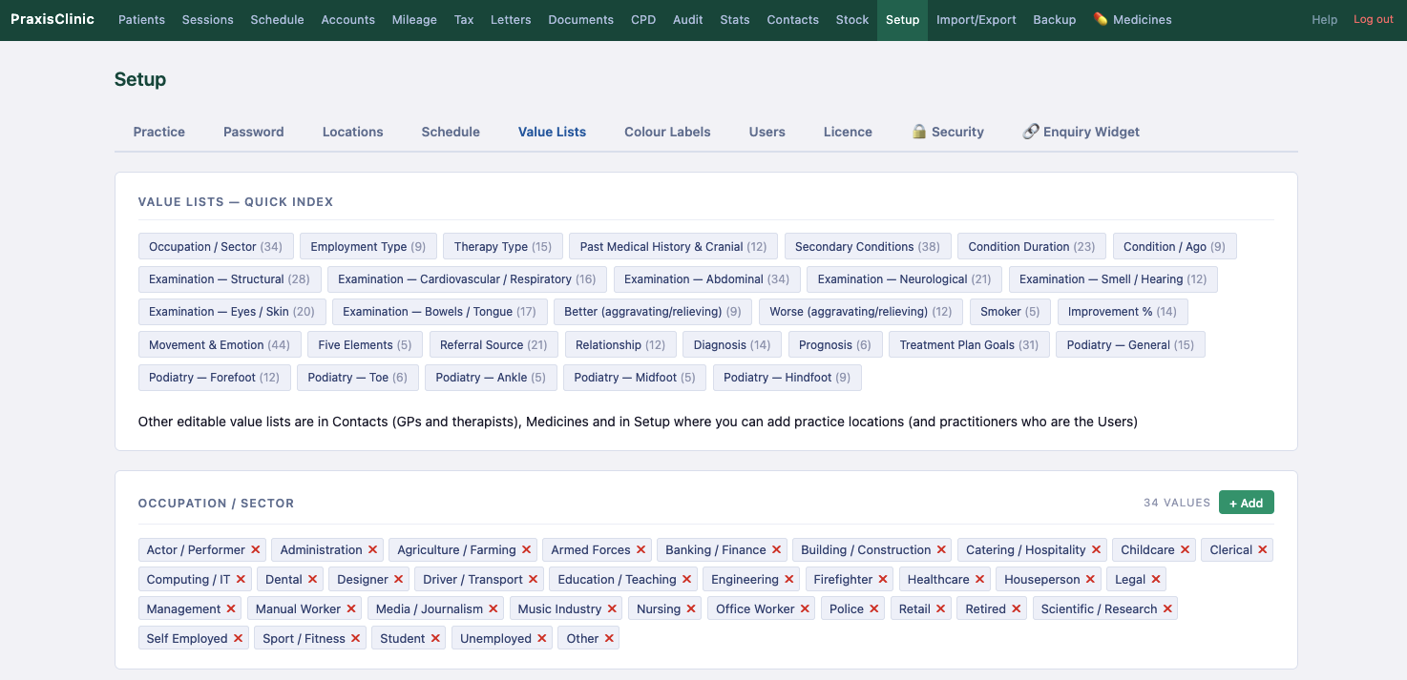Open the Help link
Screen dimensions: 1407x680
click(1324, 19)
